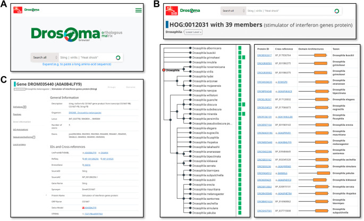The image size is (364, 221).
Task: Click the search input field in panel A
Action: (87, 58)
